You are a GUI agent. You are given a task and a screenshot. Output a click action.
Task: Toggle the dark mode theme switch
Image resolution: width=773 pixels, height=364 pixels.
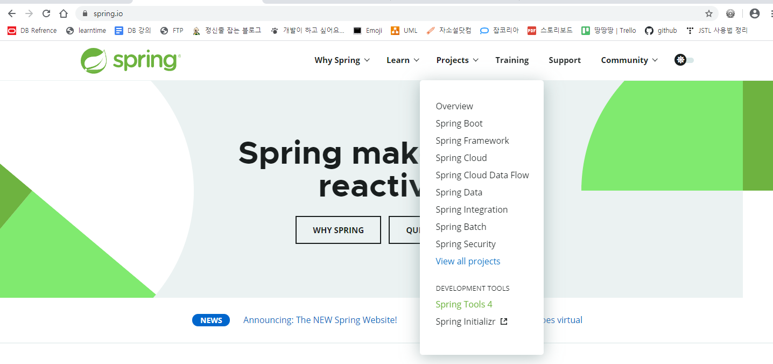coord(684,60)
